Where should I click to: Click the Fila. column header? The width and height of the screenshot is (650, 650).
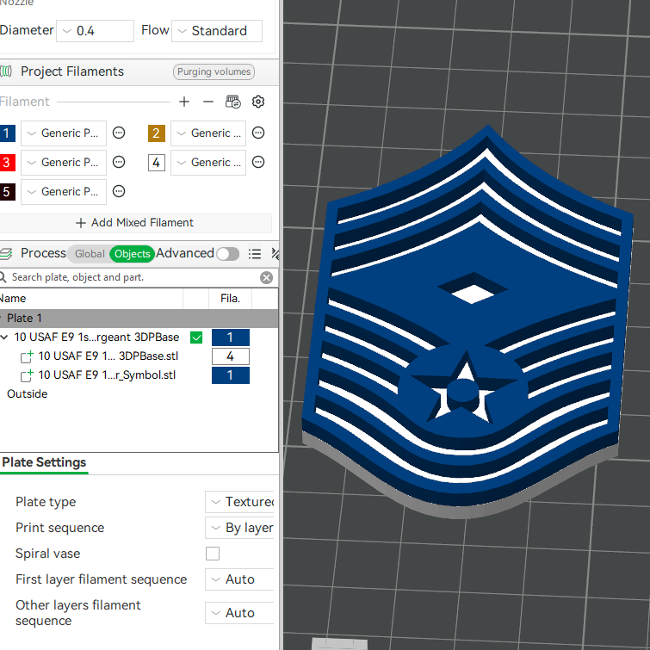(230, 299)
